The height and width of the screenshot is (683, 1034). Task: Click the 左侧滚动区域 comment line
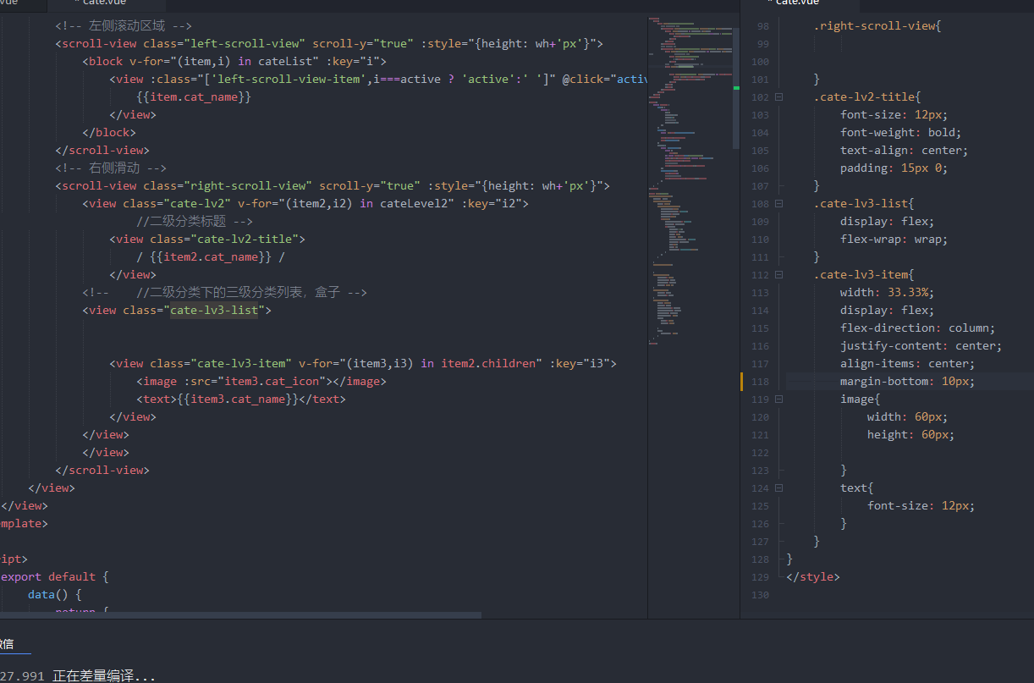124,25
